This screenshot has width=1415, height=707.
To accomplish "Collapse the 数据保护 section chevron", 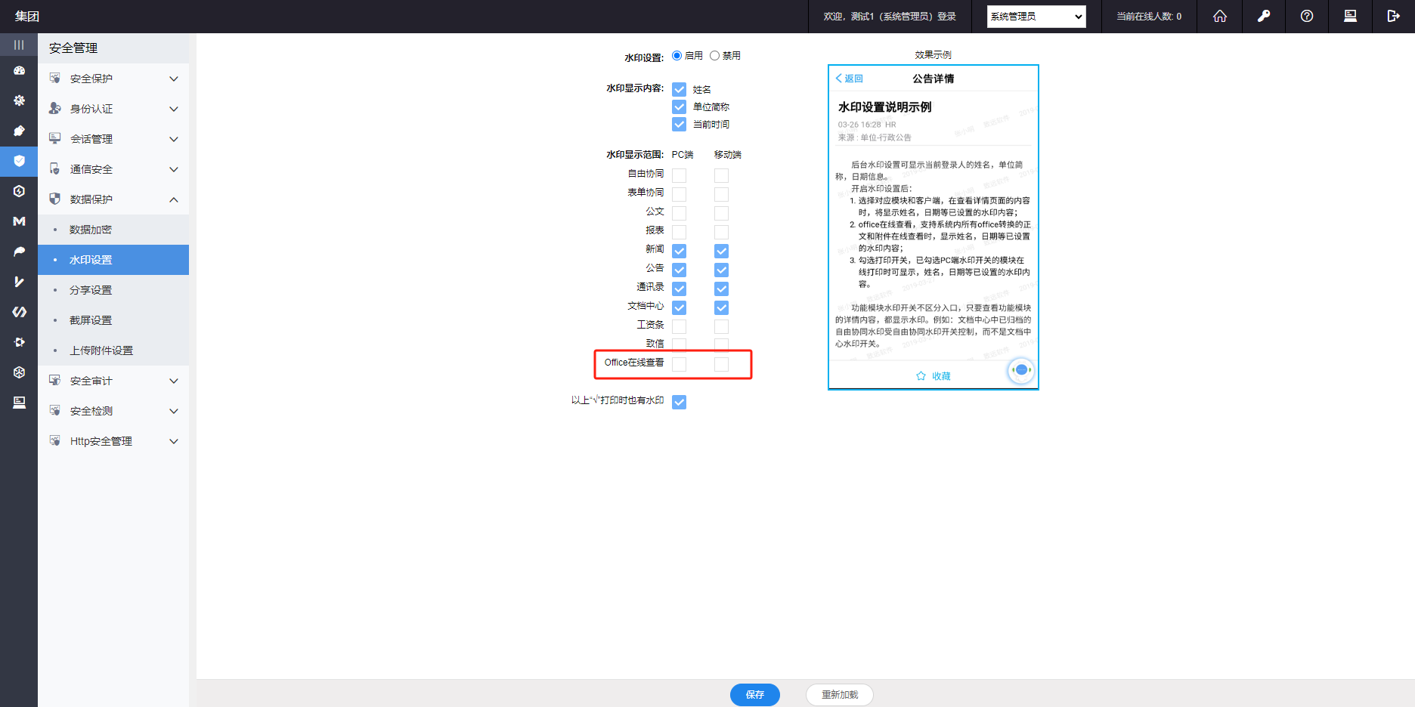I will pos(174,199).
